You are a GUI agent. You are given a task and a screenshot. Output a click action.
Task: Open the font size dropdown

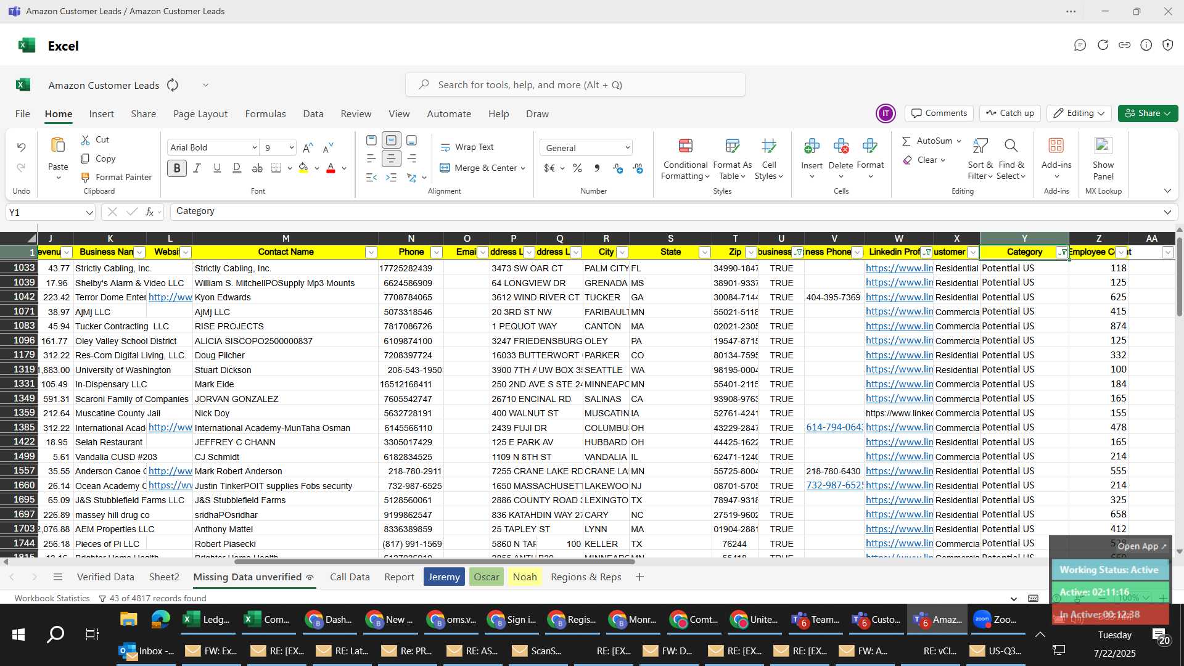pyautogui.click(x=291, y=148)
